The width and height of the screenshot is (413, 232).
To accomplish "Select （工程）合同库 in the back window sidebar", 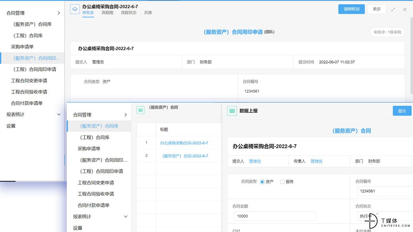I will [x=32, y=35].
